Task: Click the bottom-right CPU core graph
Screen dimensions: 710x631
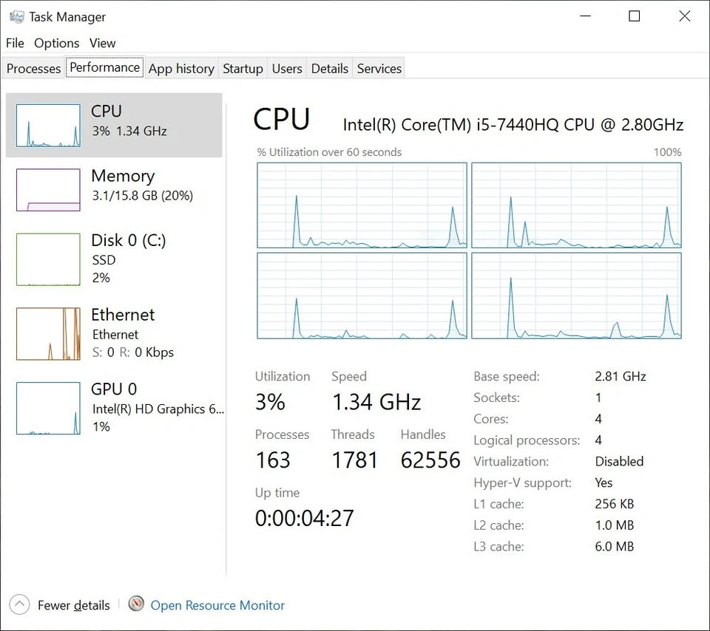Action: coord(576,296)
